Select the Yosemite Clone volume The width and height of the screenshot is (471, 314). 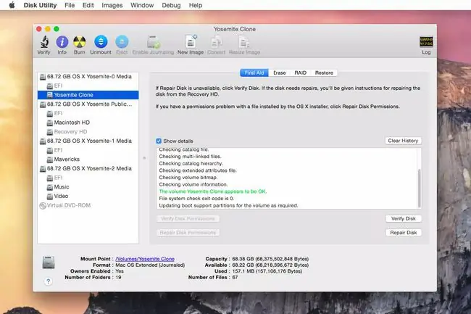pyautogui.click(x=88, y=95)
